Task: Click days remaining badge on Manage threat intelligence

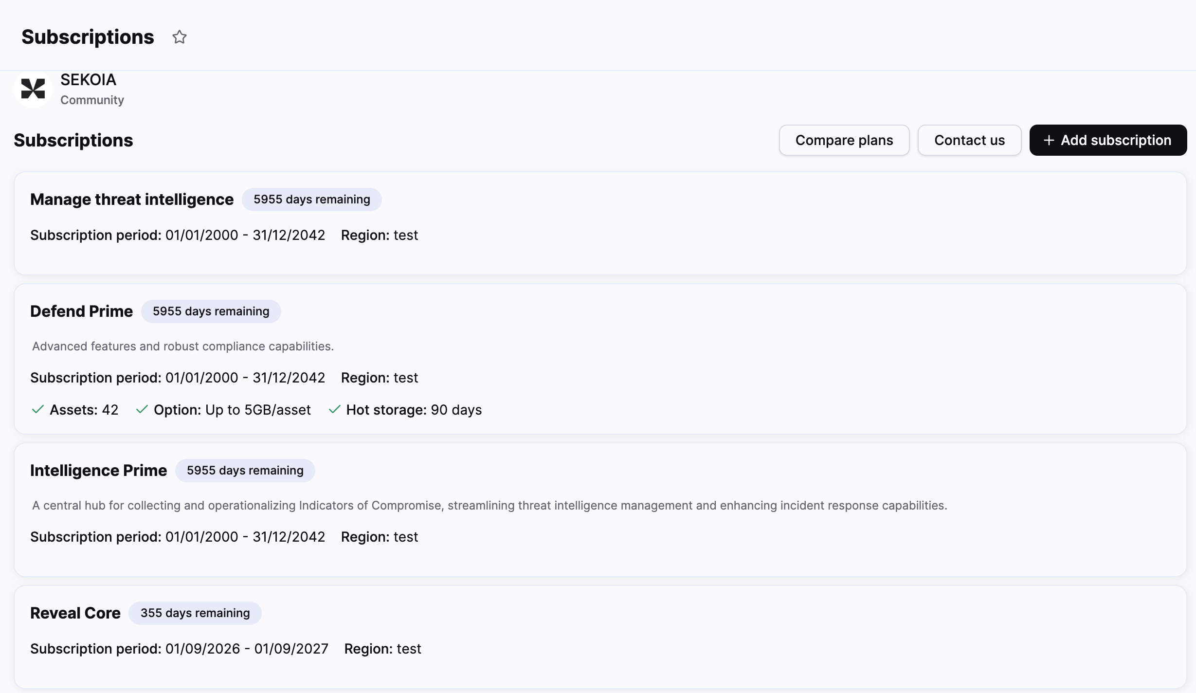Action: click(x=312, y=200)
